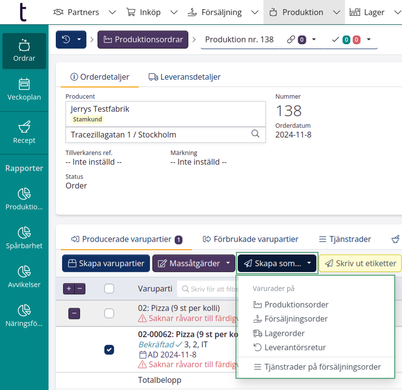This screenshot has width=402, height=390.
Task: Open the Ordrar sidebar icon
Action: (24, 51)
